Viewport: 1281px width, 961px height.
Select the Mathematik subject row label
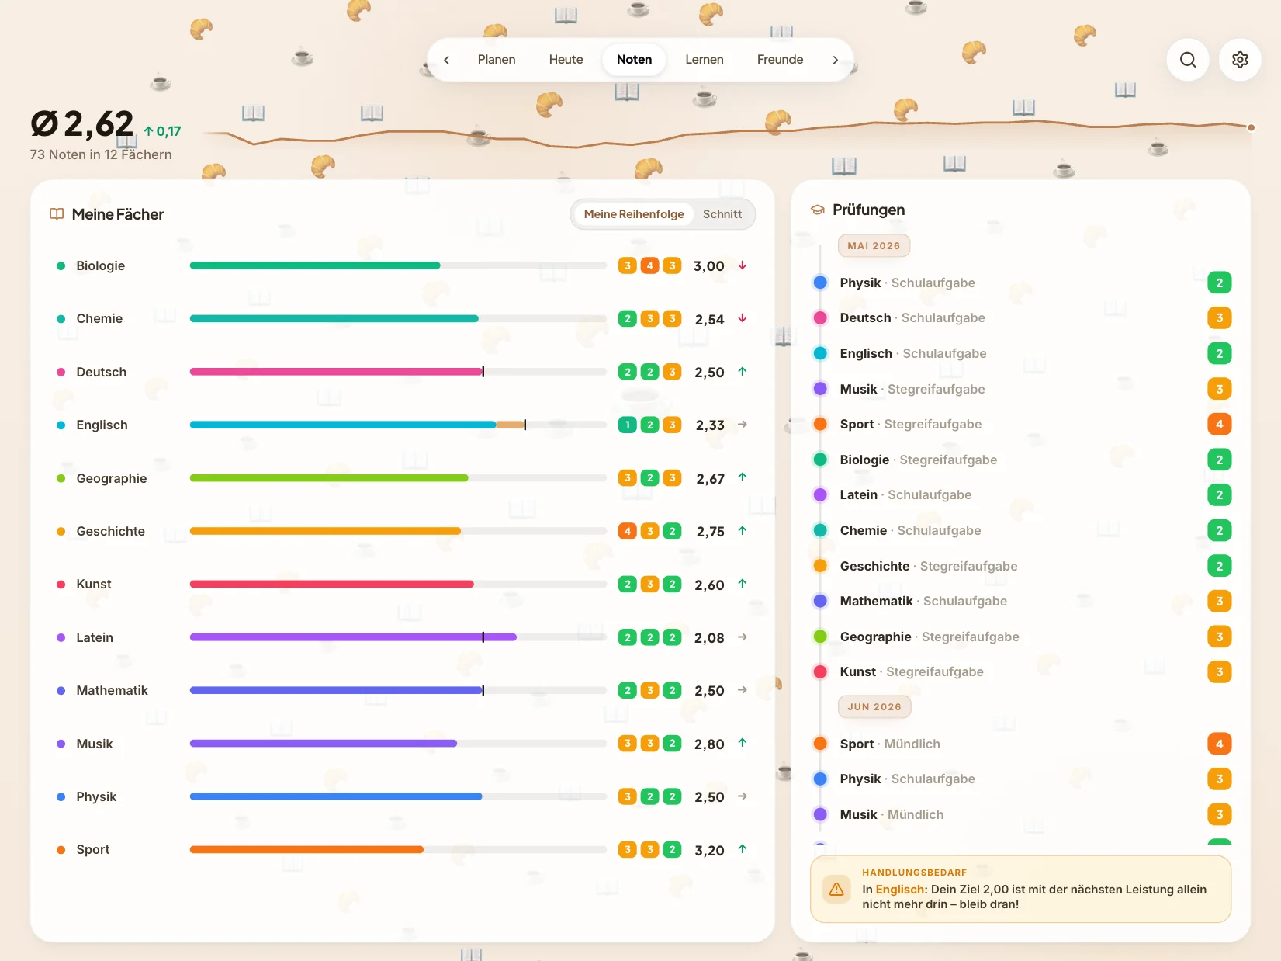[112, 690]
